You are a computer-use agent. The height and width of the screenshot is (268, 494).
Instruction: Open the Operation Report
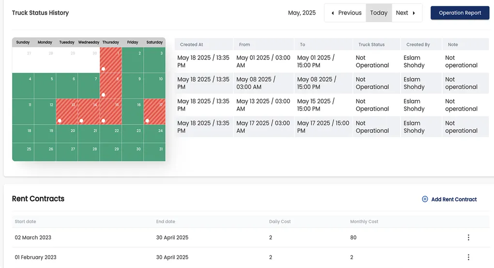coord(460,13)
